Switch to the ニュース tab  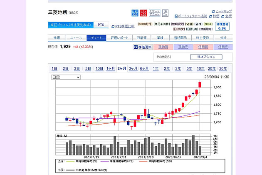coord(76,38)
